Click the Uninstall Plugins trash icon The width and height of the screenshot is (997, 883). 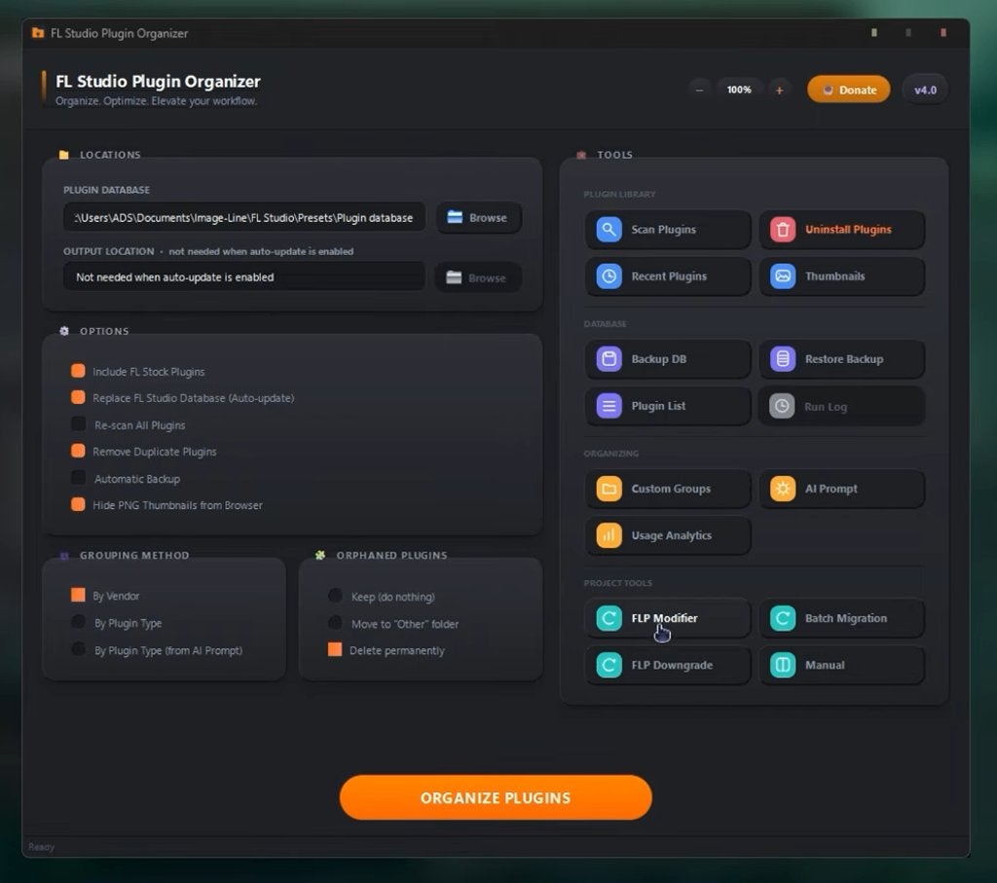pos(783,230)
